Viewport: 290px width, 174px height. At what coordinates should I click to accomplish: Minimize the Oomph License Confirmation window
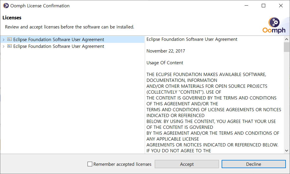[246, 6]
